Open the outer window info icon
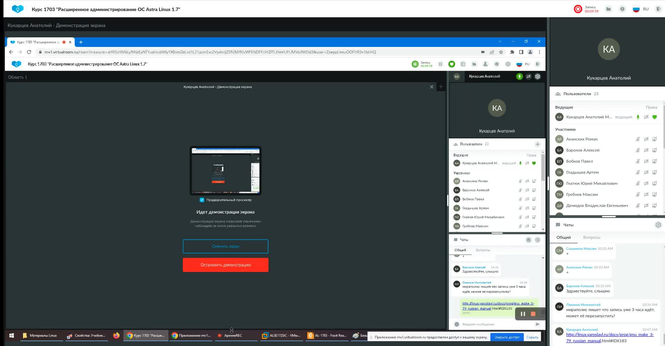The height and width of the screenshot is (346, 665). tap(622, 9)
